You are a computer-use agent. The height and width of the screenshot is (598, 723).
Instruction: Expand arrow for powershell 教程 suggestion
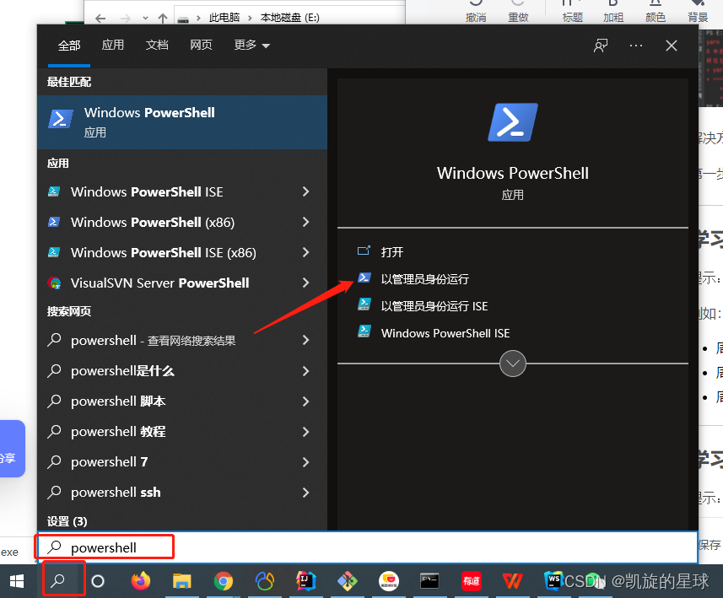tap(305, 432)
